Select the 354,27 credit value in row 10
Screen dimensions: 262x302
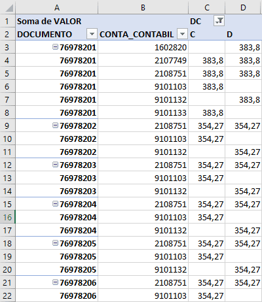(x=207, y=139)
